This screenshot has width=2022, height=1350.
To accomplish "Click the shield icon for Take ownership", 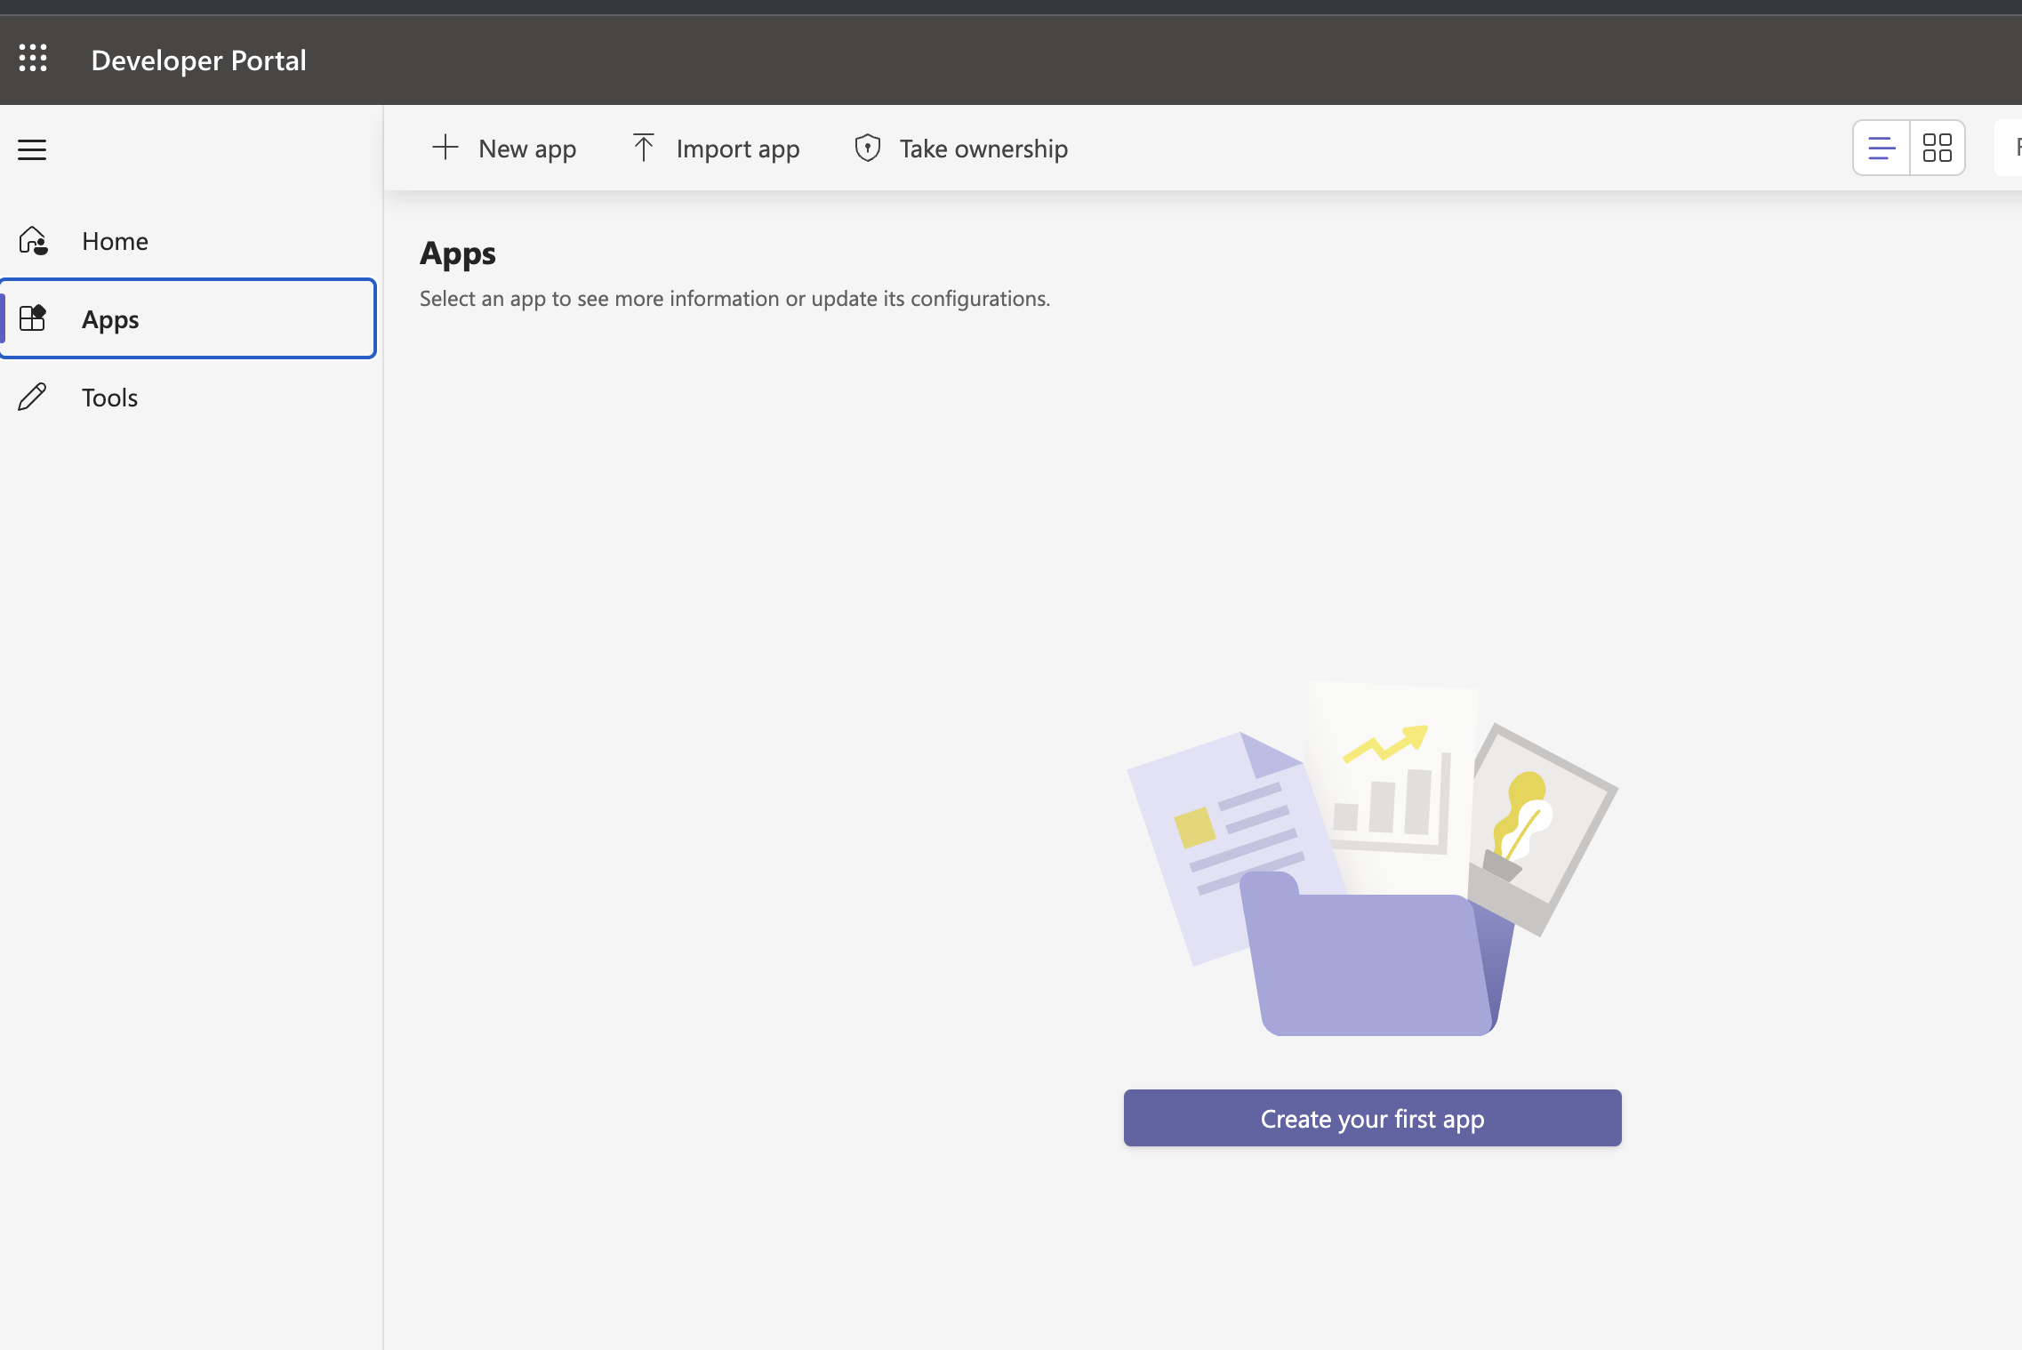I will 868,148.
